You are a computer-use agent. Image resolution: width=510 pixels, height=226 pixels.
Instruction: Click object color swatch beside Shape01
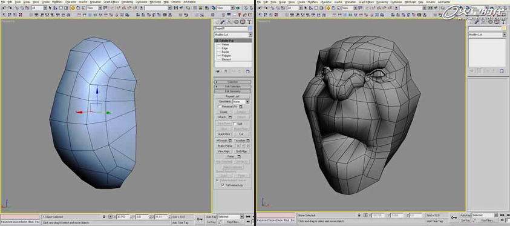tap(250, 28)
